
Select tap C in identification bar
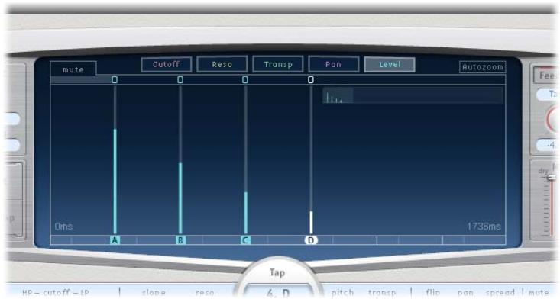pos(245,240)
